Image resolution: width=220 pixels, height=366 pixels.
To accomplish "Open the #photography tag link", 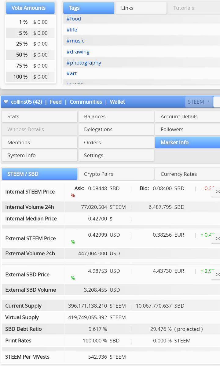I will (84, 63).
